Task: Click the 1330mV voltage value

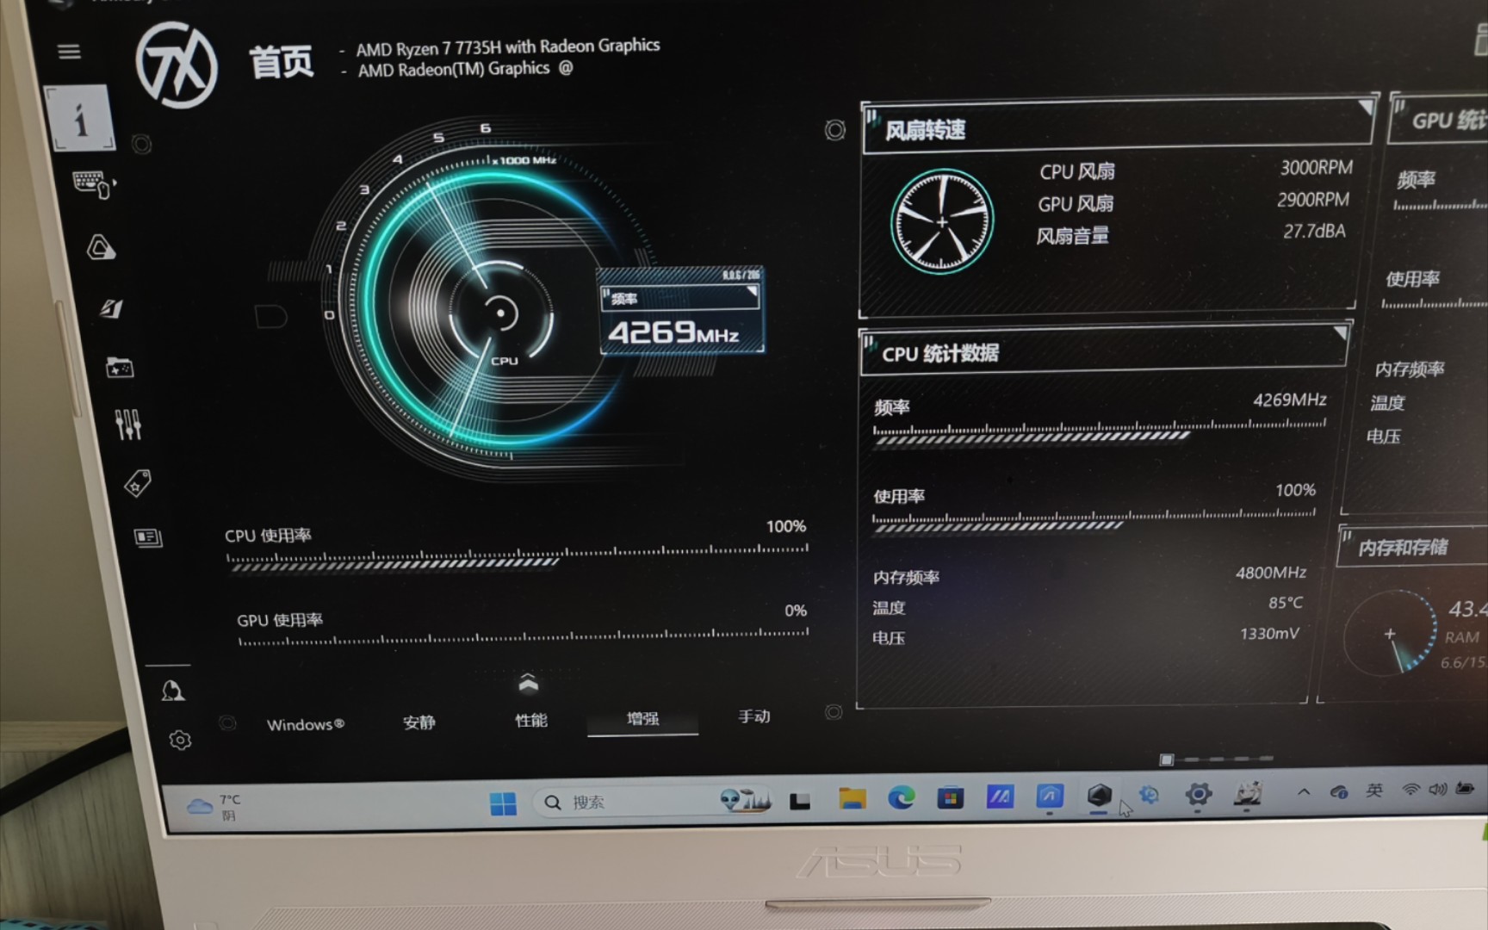Action: pyautogui.click(x=1269, y=633)
